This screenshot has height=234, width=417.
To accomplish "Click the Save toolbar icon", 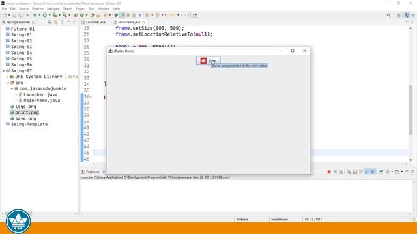I will [x=14, y=15].
